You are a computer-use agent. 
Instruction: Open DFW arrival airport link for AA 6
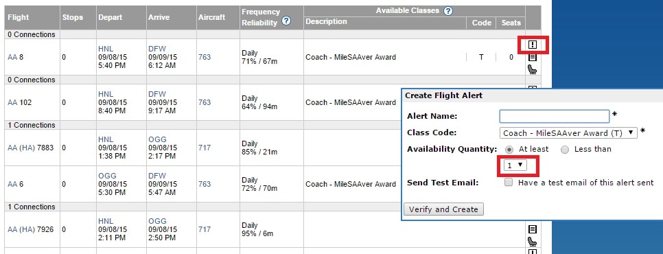[157, 176]
